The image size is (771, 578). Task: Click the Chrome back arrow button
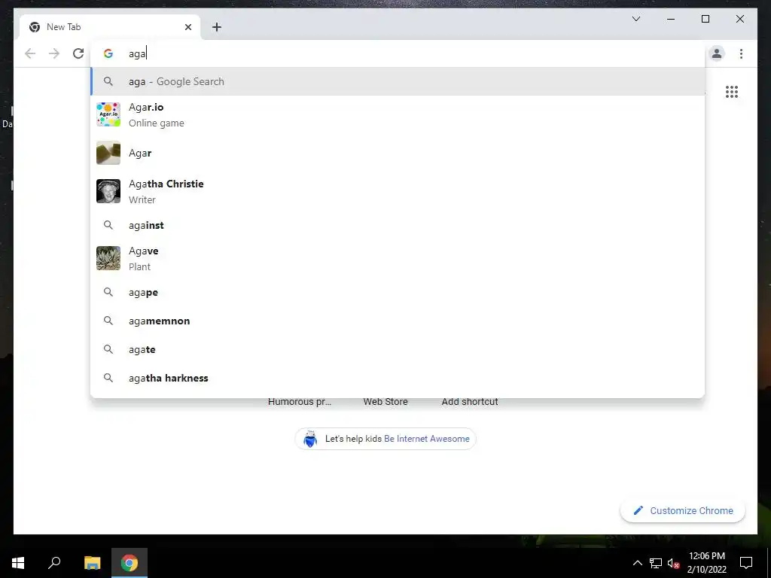click(30, 53)
